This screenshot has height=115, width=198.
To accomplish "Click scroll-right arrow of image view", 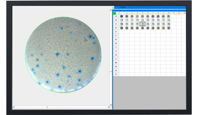I will 109,107.
